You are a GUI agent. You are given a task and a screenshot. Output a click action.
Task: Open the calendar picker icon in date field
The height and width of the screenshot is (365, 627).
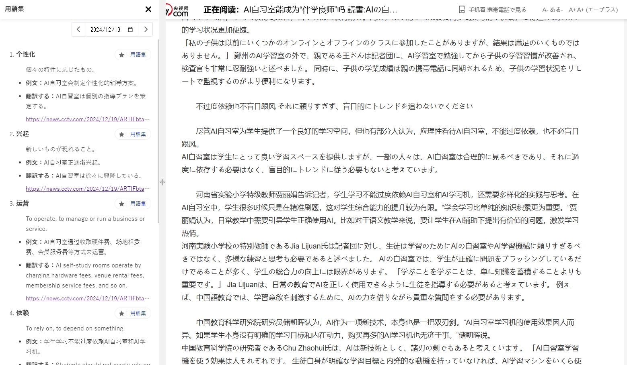tap(130, 30)
